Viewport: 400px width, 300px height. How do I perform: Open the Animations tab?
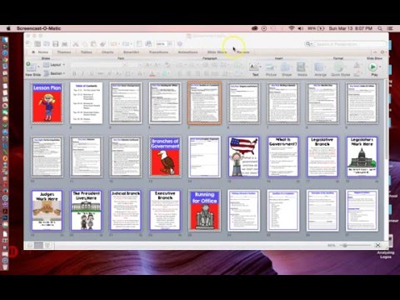[x=187, y=52]
